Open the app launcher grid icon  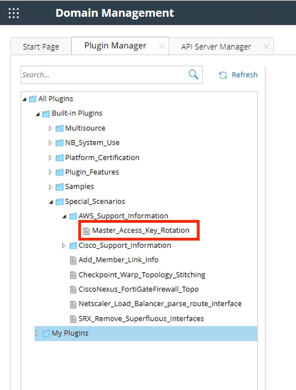tap(13, 13)
